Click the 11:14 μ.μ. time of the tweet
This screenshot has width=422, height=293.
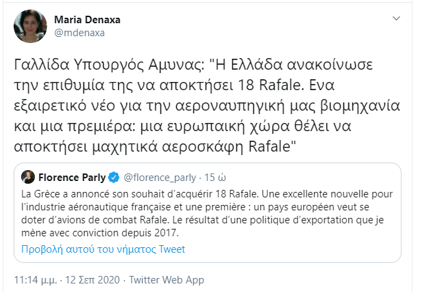[x=38, y=280]
